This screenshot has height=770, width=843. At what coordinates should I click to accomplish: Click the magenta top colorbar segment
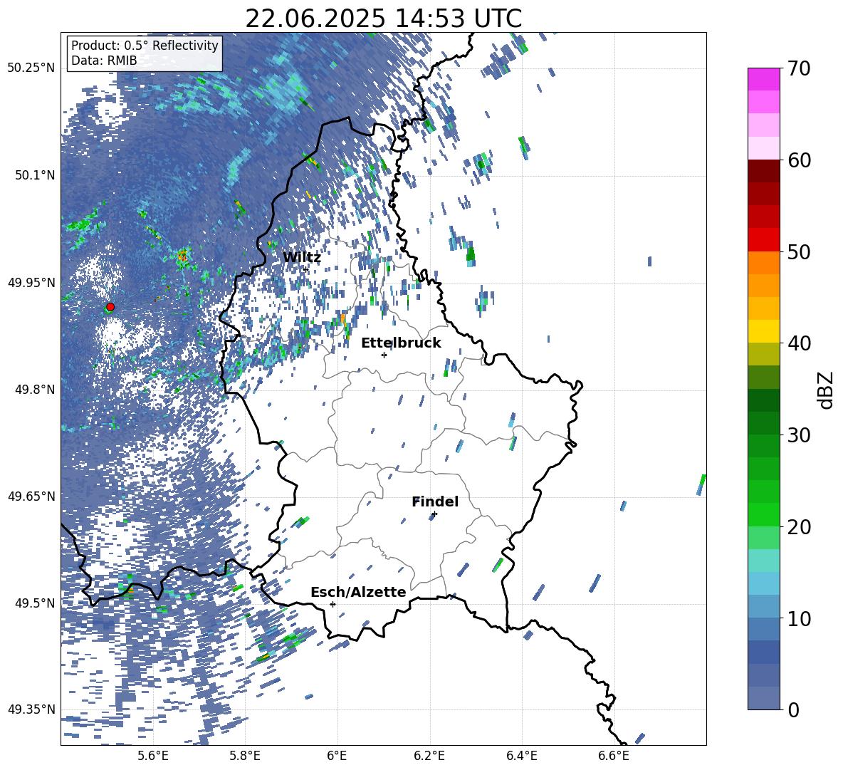pos(763,79)
